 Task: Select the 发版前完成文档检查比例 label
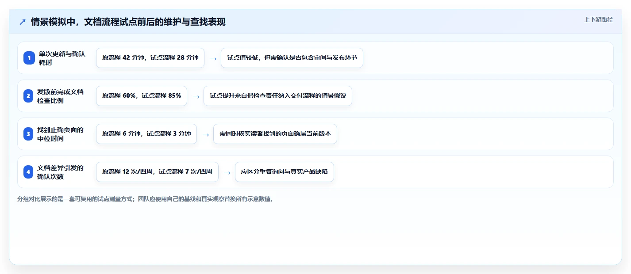(x=60, y=96)
